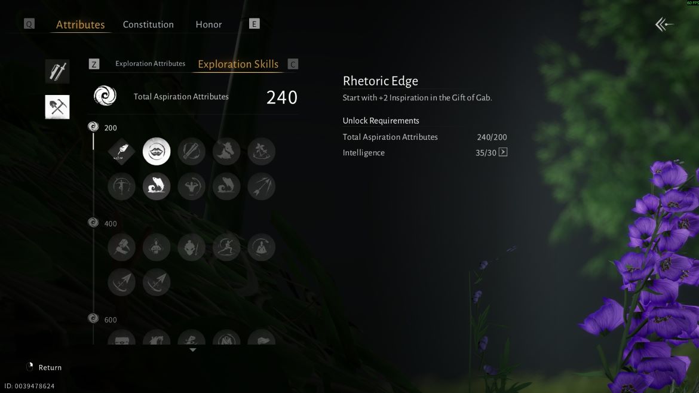Select the horse head skill icon

(226, 152)
